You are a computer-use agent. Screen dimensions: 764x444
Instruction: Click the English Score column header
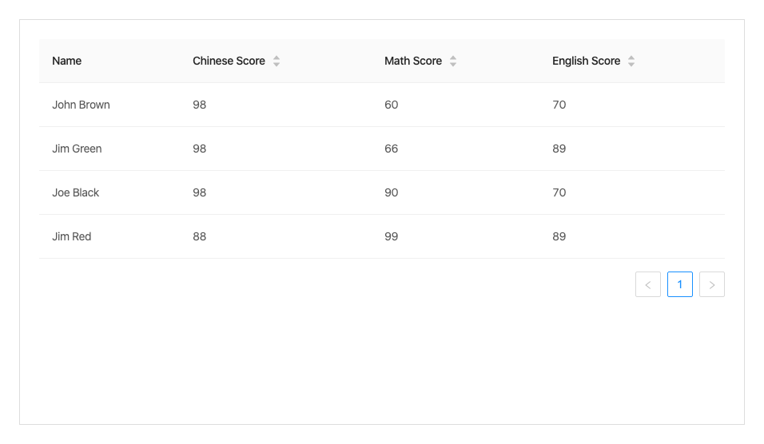tap(632, 61)
